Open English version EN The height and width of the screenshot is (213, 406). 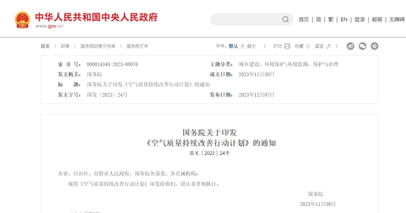point(344,19)
